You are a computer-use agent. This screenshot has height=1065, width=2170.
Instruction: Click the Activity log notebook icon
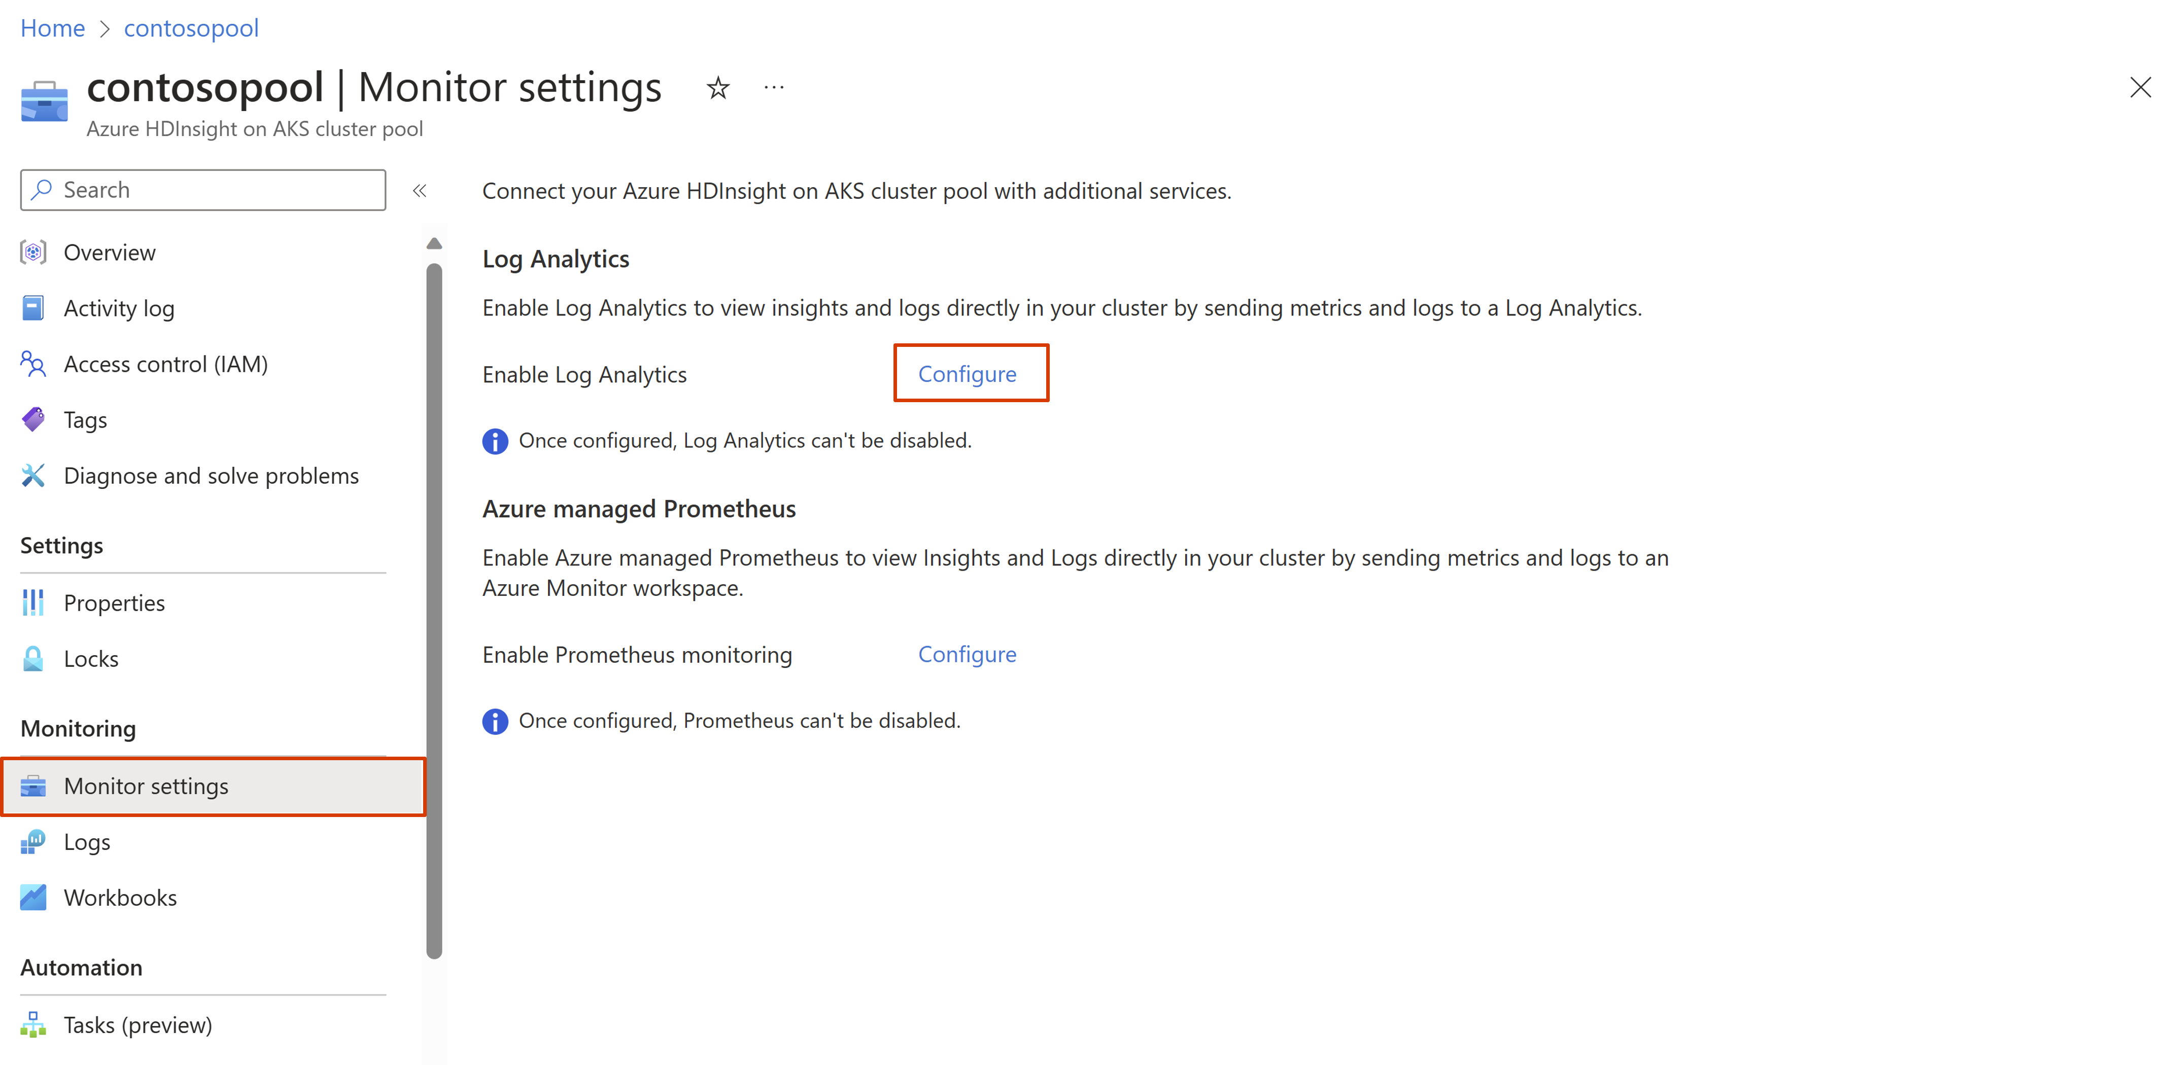[33, 308]
